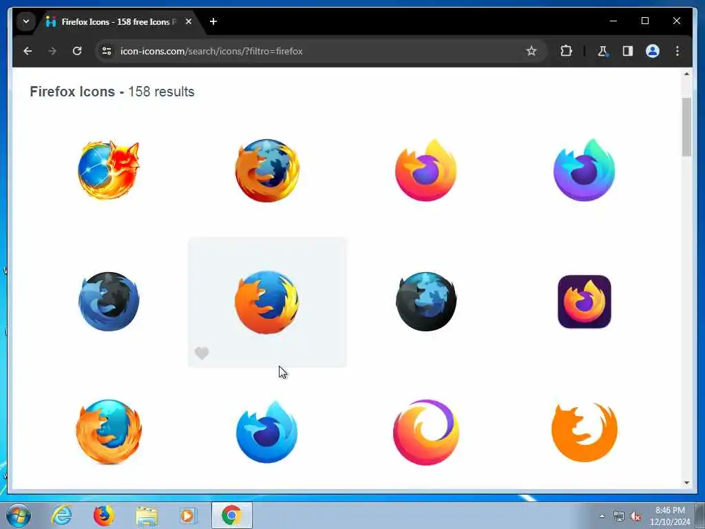
Task: Open the muted volume tray icon
Action: pyautogui.click(x=635, y=517)
